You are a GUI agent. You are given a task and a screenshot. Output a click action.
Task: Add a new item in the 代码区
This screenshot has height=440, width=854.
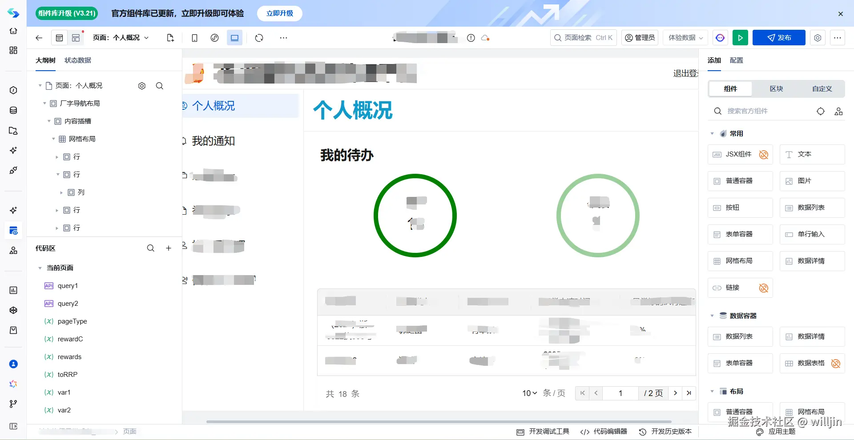(x=169, y=248)
